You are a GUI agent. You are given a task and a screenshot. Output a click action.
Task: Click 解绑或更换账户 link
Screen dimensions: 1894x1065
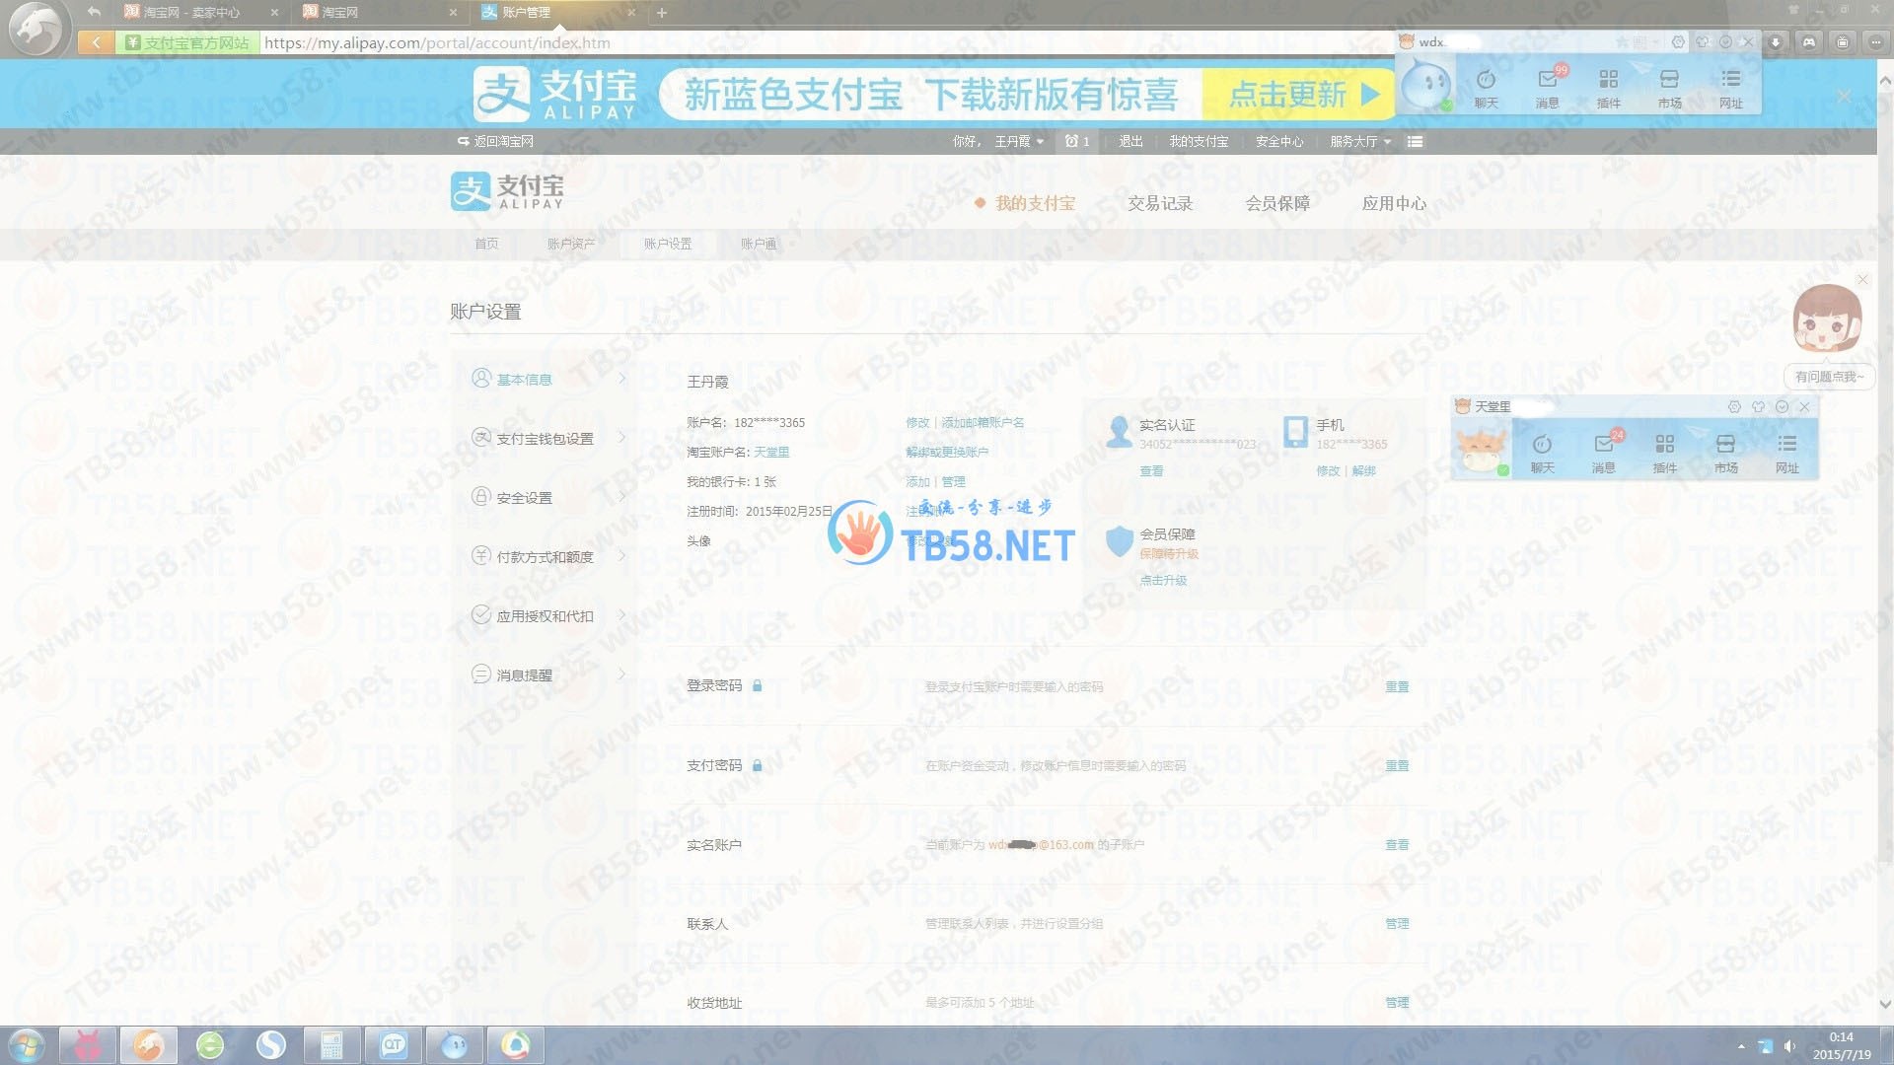pos(947,452)
